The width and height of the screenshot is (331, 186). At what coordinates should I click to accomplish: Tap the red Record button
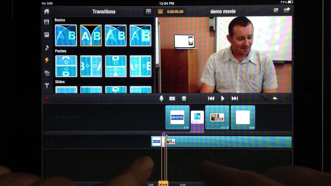click(47, 98)
